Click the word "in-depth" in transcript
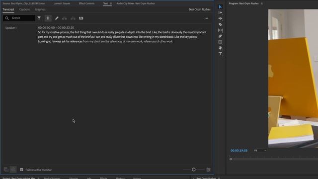Screen dimensions: 318x179 pos(130,32)
